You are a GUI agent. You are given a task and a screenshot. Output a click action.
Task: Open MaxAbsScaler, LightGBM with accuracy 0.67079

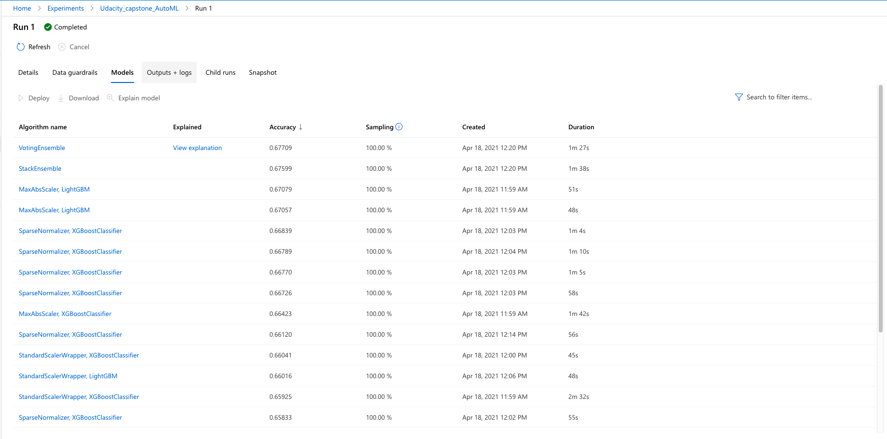point(54,189)
